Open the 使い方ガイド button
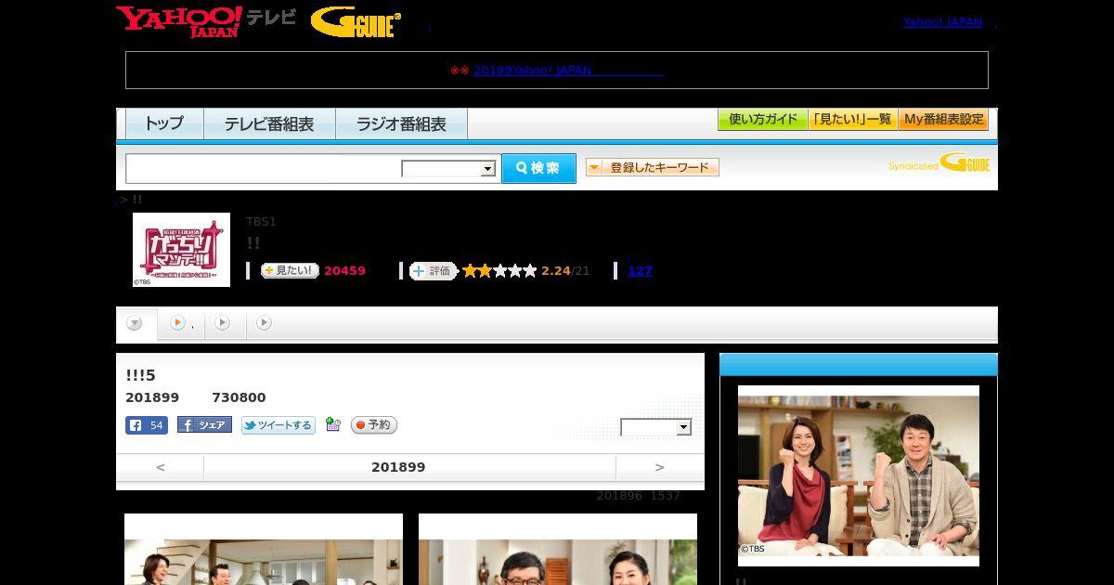The image size is (1114, 585). pyautogui.click(x=762, y=119)
